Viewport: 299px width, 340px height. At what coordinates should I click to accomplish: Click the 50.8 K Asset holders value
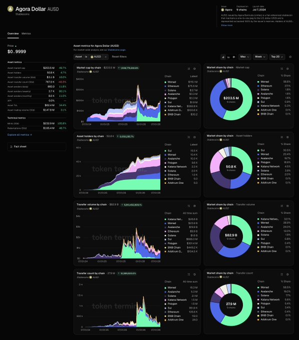coord(51,73)
